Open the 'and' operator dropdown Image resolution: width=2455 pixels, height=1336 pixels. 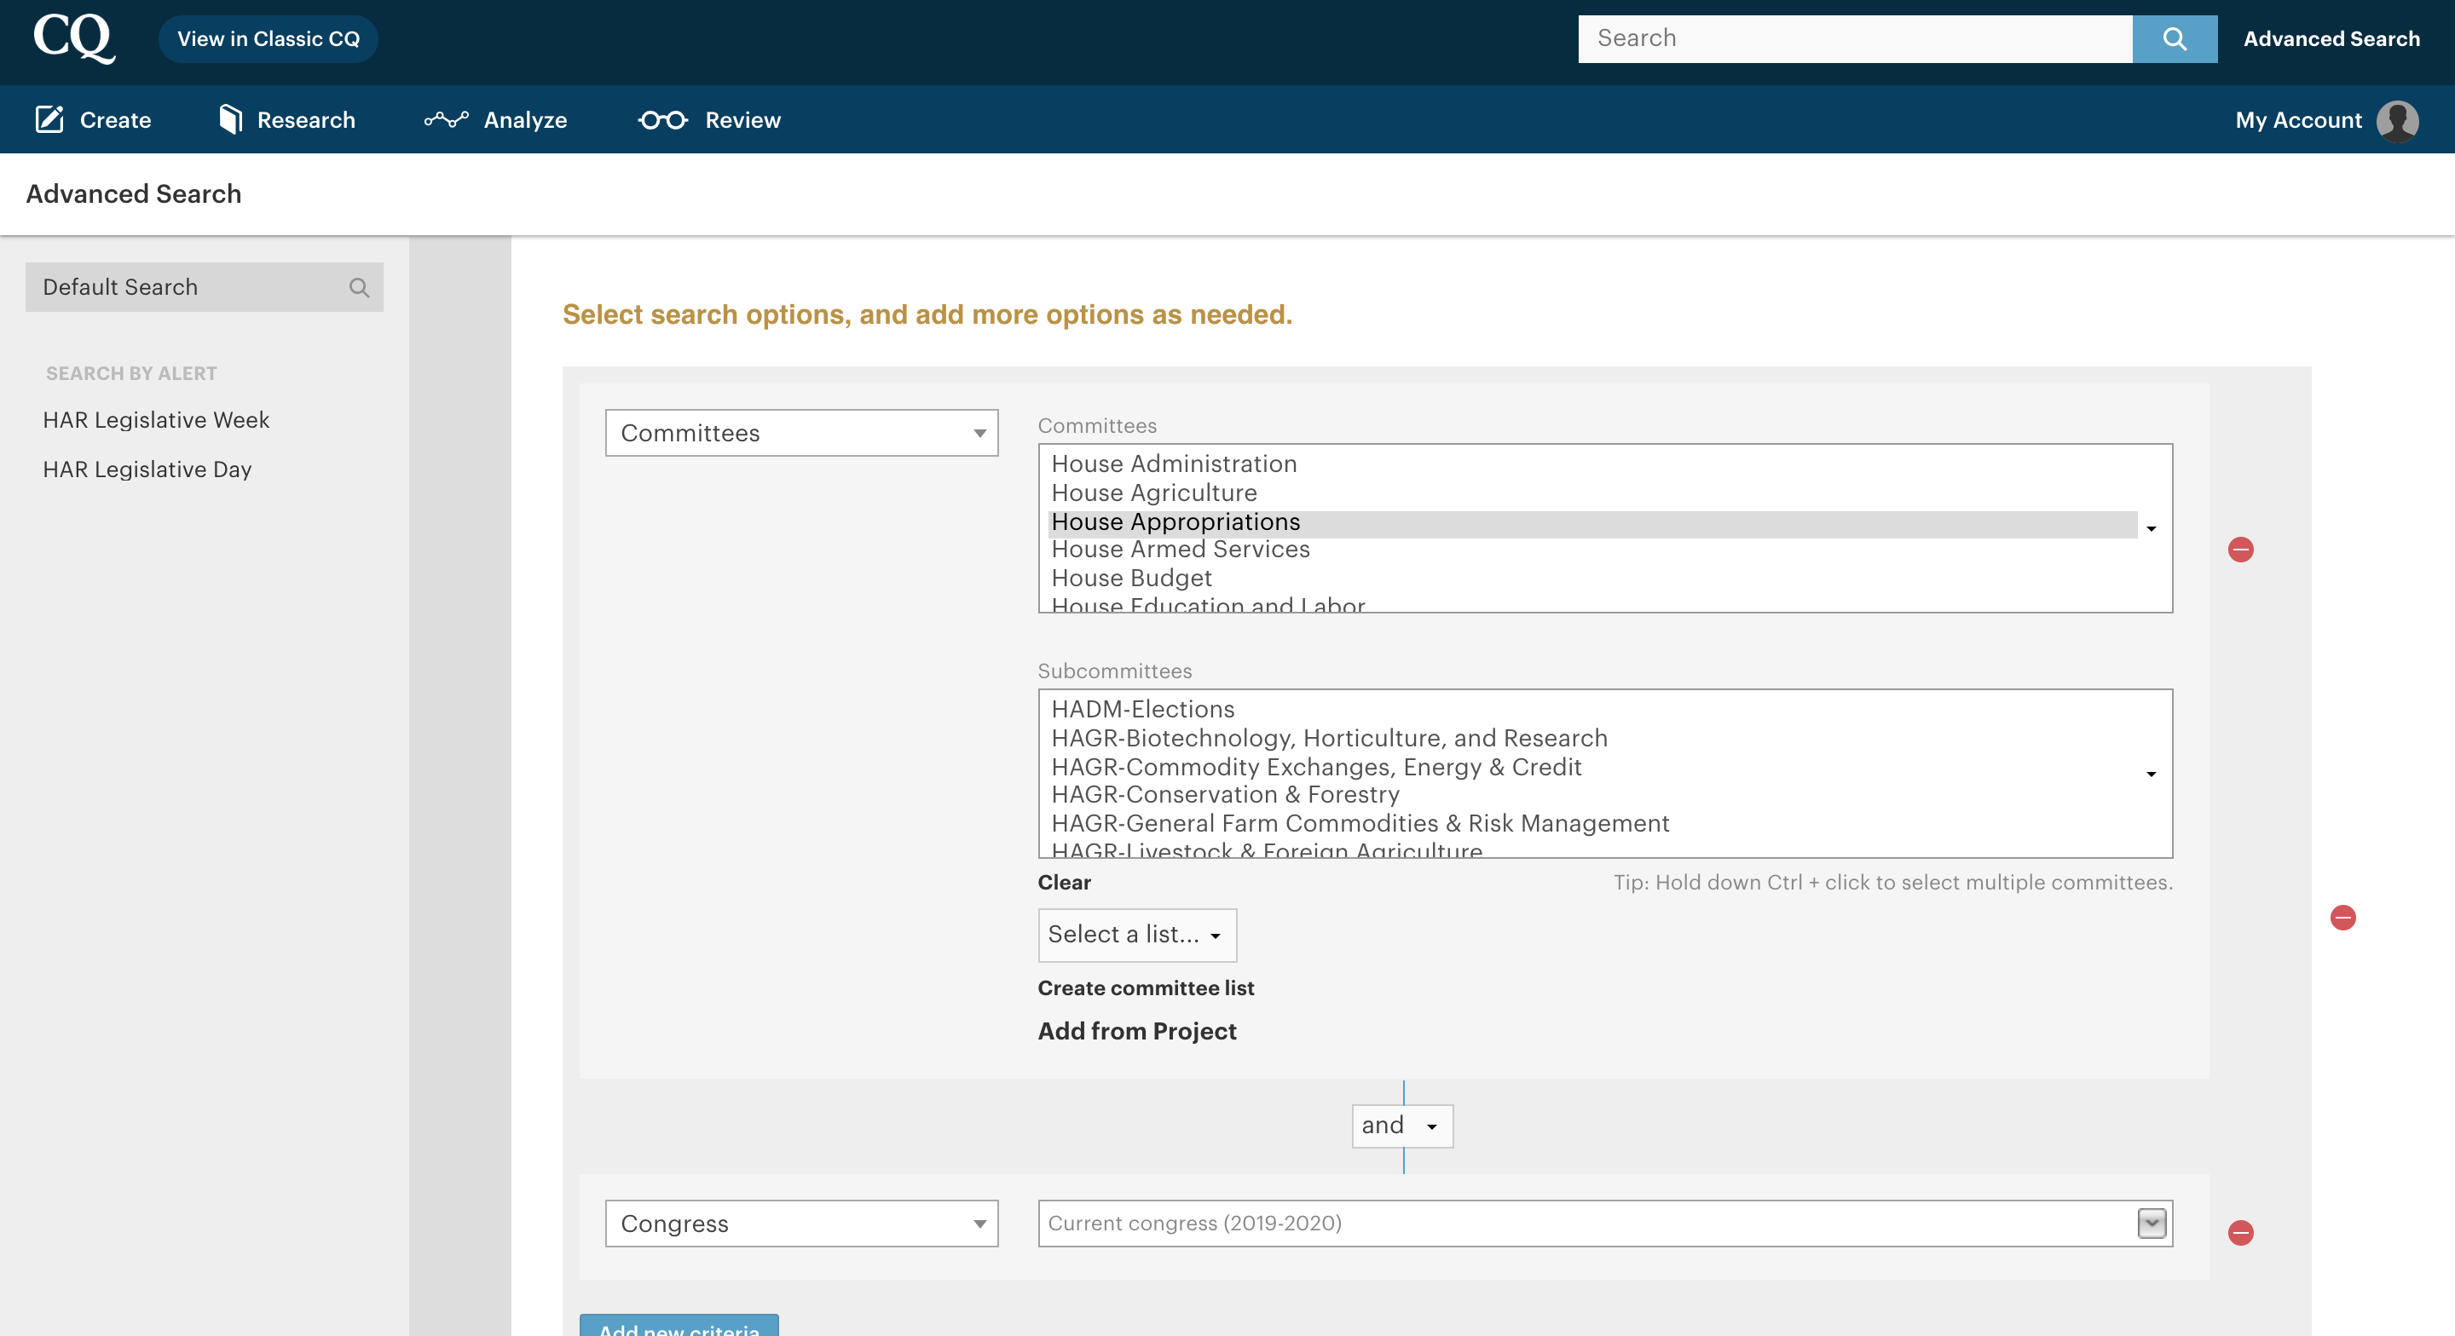pyautogui.click(x=1402, y=1126)
